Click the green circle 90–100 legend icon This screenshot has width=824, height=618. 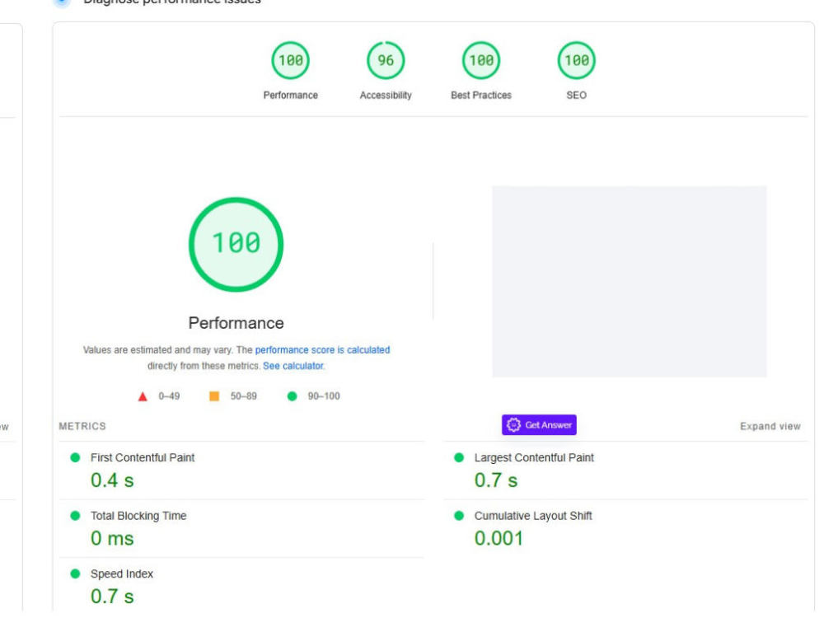point(293,396)
